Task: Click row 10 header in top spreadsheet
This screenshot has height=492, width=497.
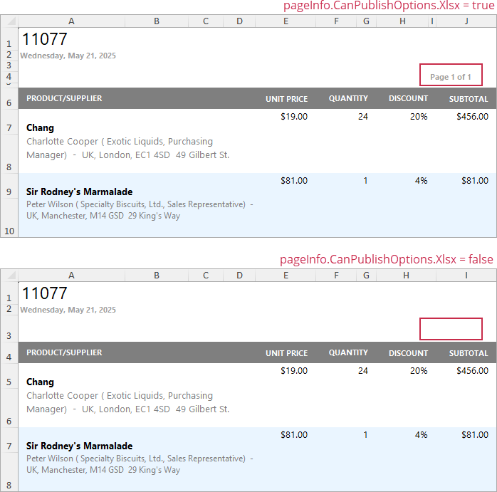Action: pos(9,231)
